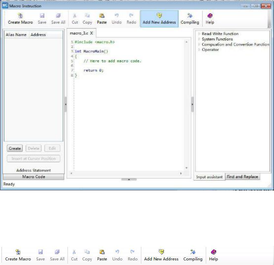
Task: Click the Delete address button
Action: pos(34,148)
